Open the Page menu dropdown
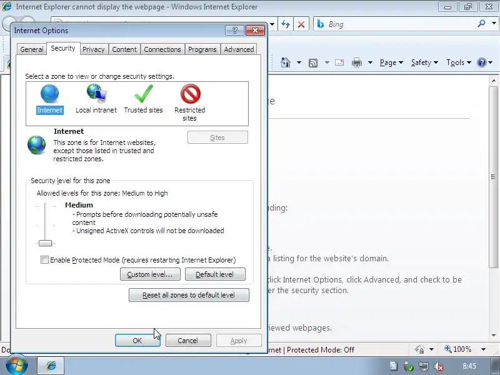500x375 pixels. click(x=391, y=62)
